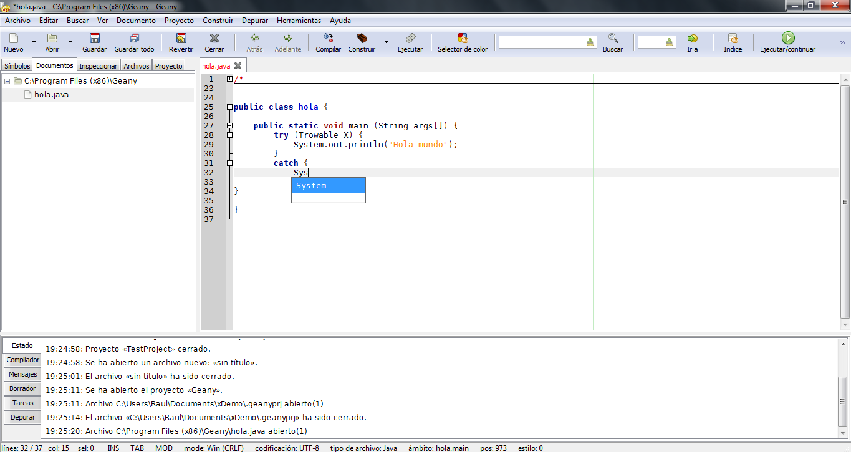Open the Archivo menu
This screenshot has height=452, width=851.
pos(17,21)
